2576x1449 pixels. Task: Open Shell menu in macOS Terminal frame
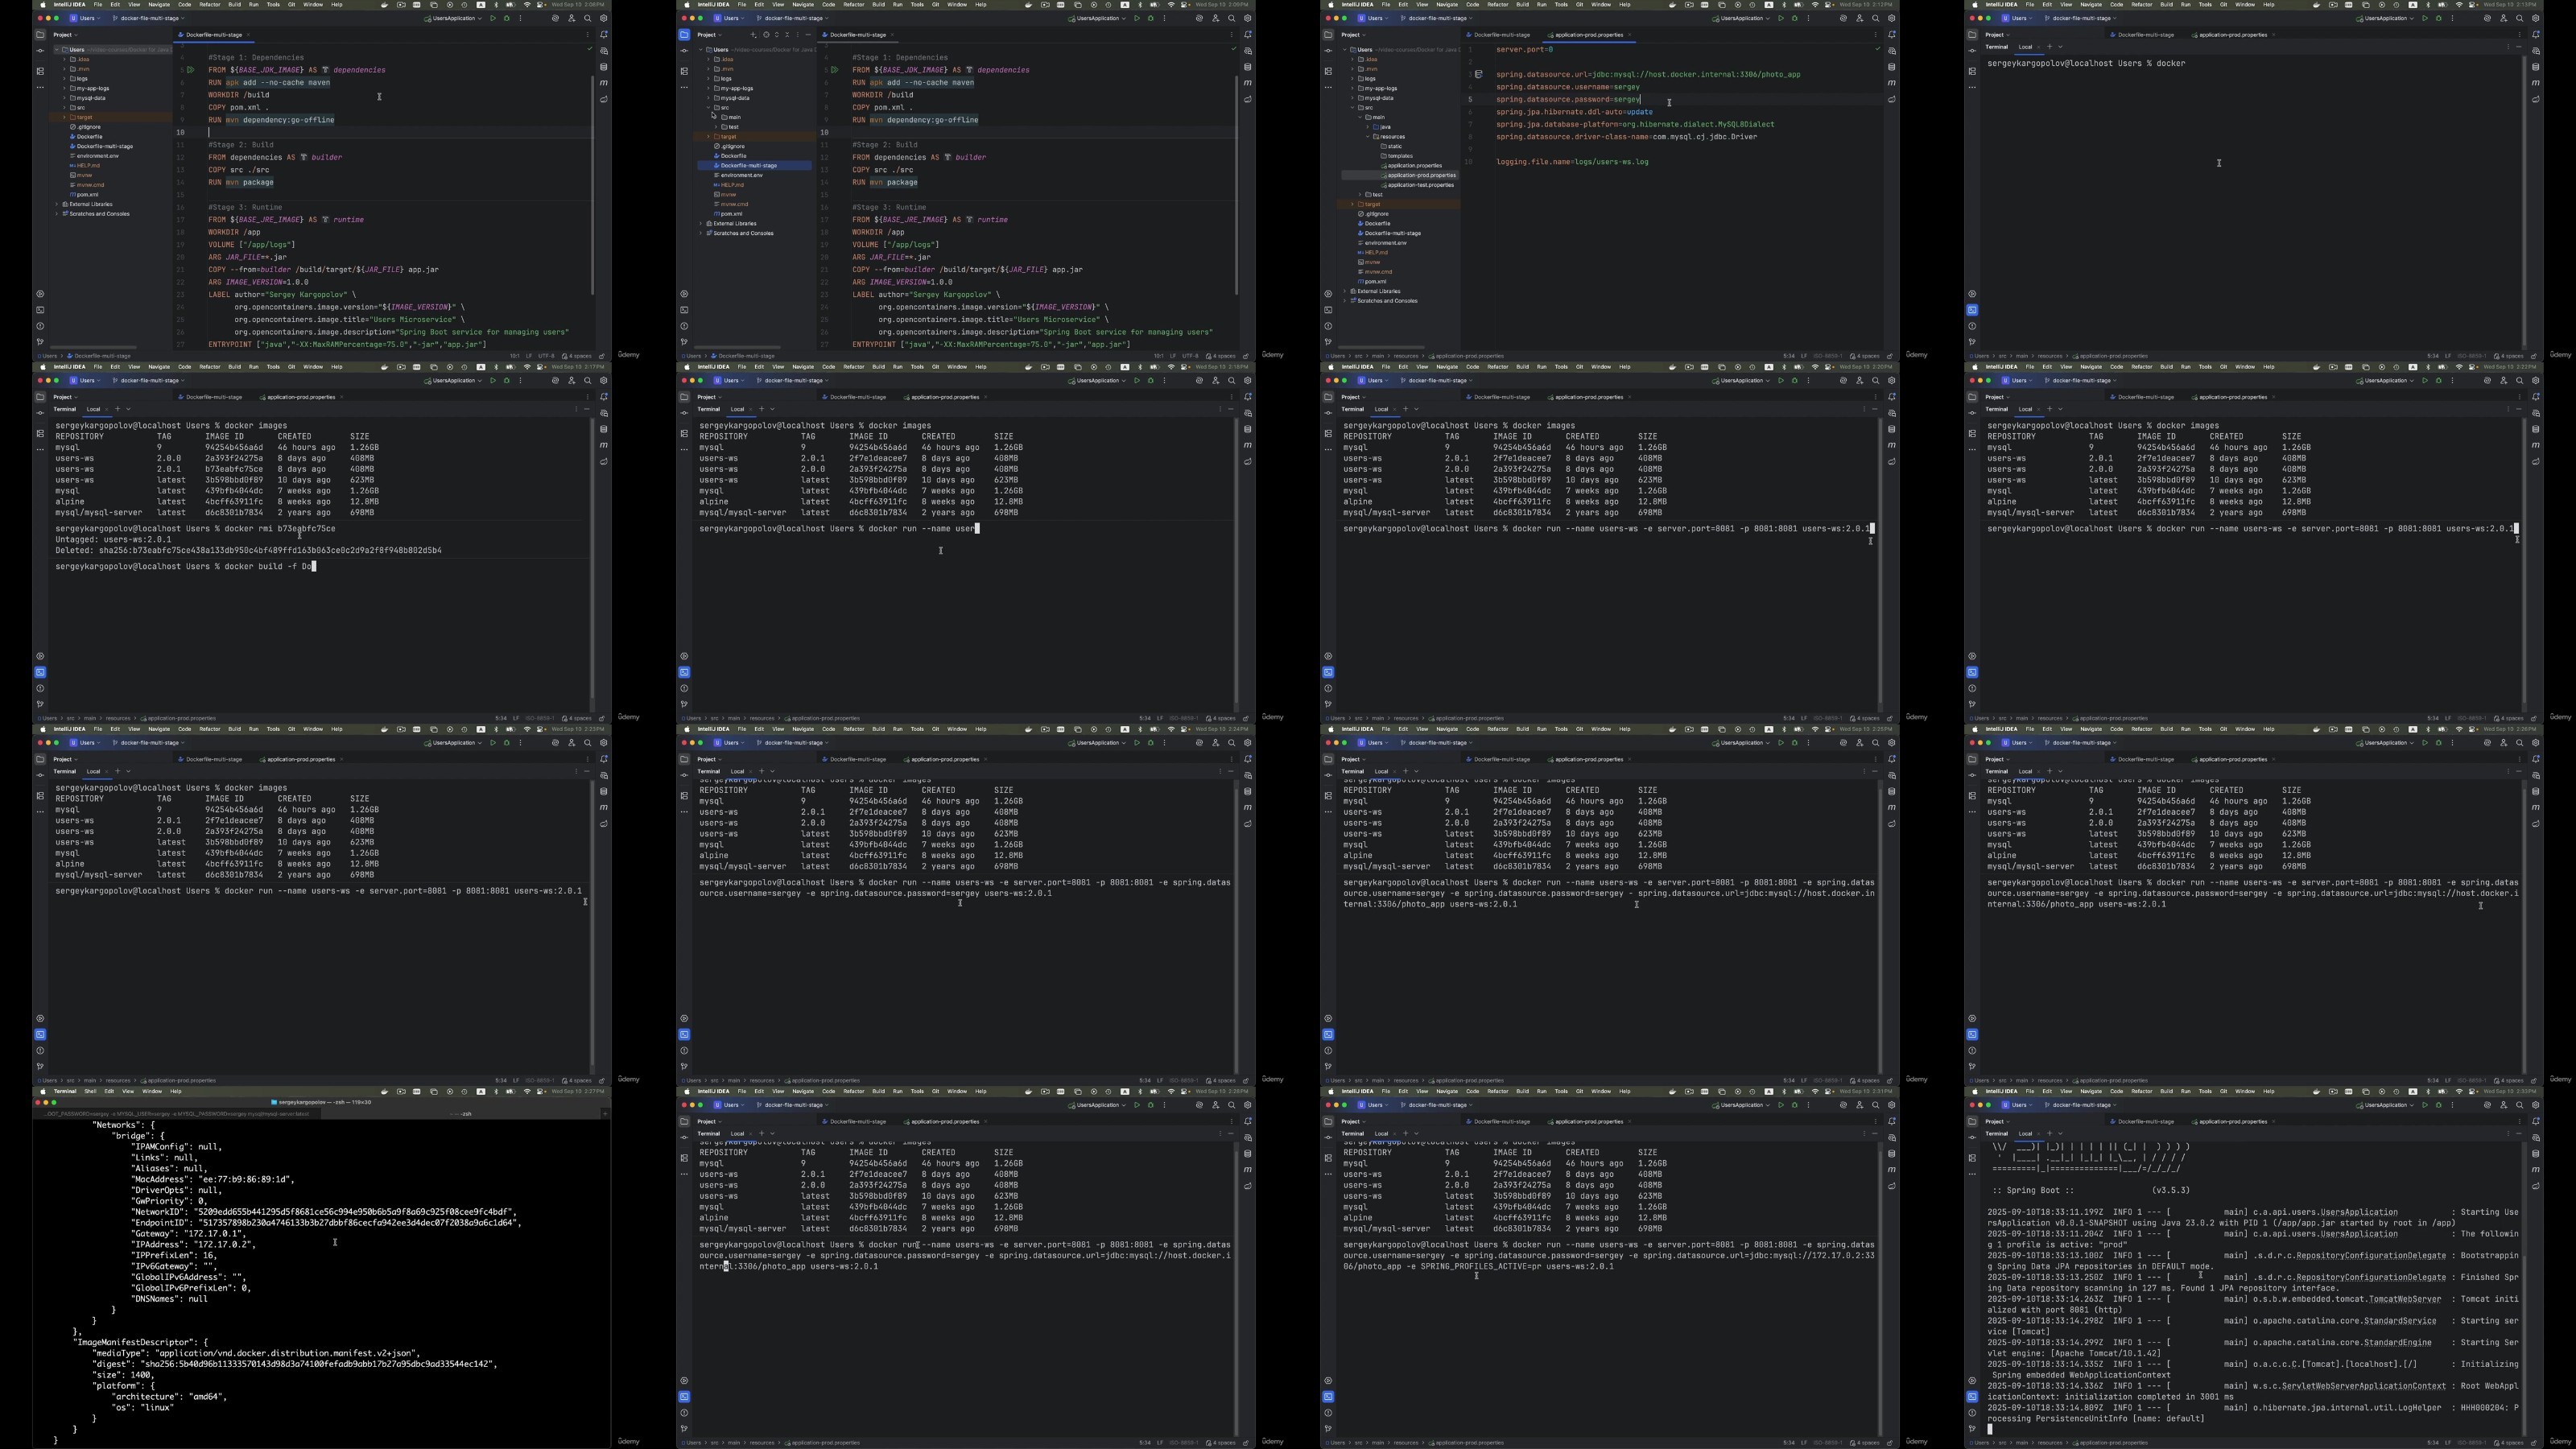coord(91,1091)
